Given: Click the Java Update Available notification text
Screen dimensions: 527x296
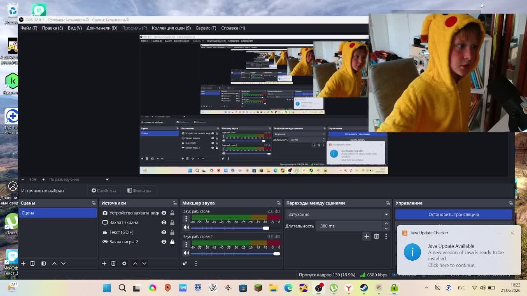Looking at the screenshot, I should (x=451, y=246).
